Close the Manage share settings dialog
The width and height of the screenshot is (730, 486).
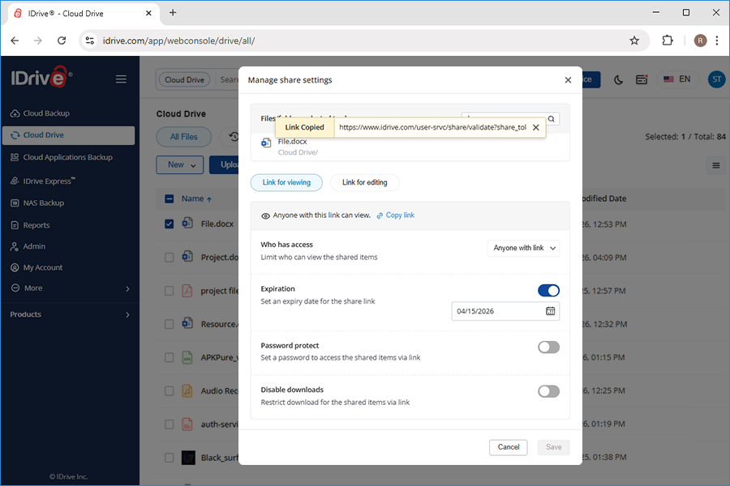pos(568,80)
